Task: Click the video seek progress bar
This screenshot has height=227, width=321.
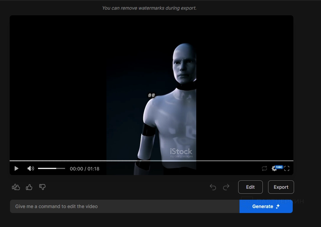Action: click(151, 160)
